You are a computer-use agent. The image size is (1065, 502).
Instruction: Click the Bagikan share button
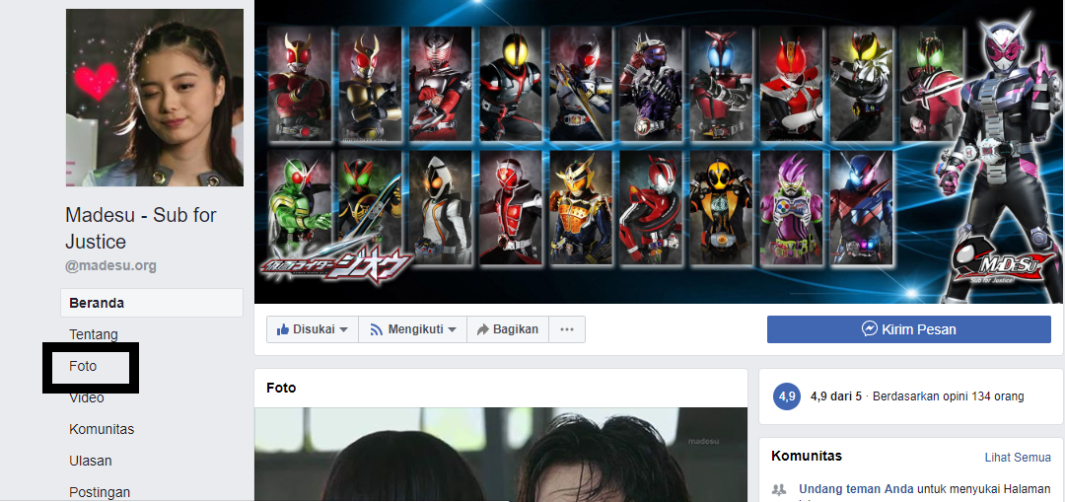(508, 329)
